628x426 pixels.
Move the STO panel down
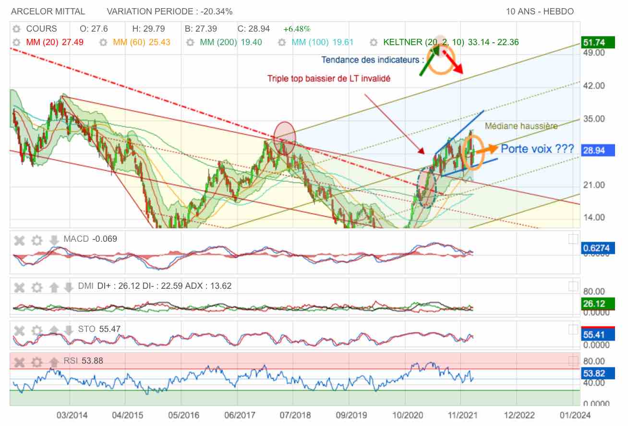click(x=69, y=330)
